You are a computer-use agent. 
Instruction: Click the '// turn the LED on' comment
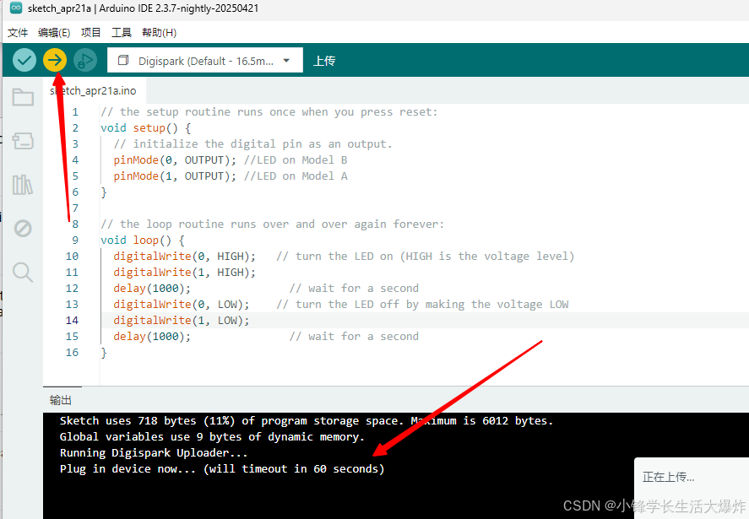pos(425,257)
